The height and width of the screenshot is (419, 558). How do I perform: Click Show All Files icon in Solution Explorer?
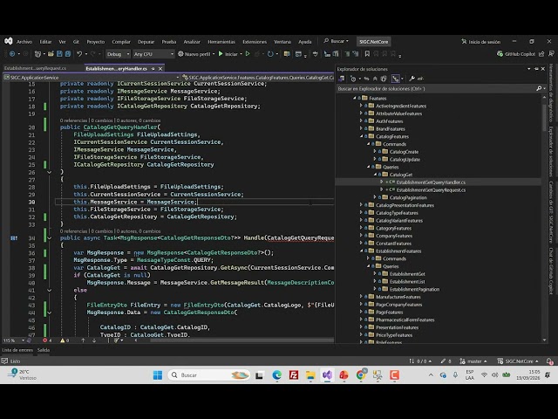[x=384, y=79]
